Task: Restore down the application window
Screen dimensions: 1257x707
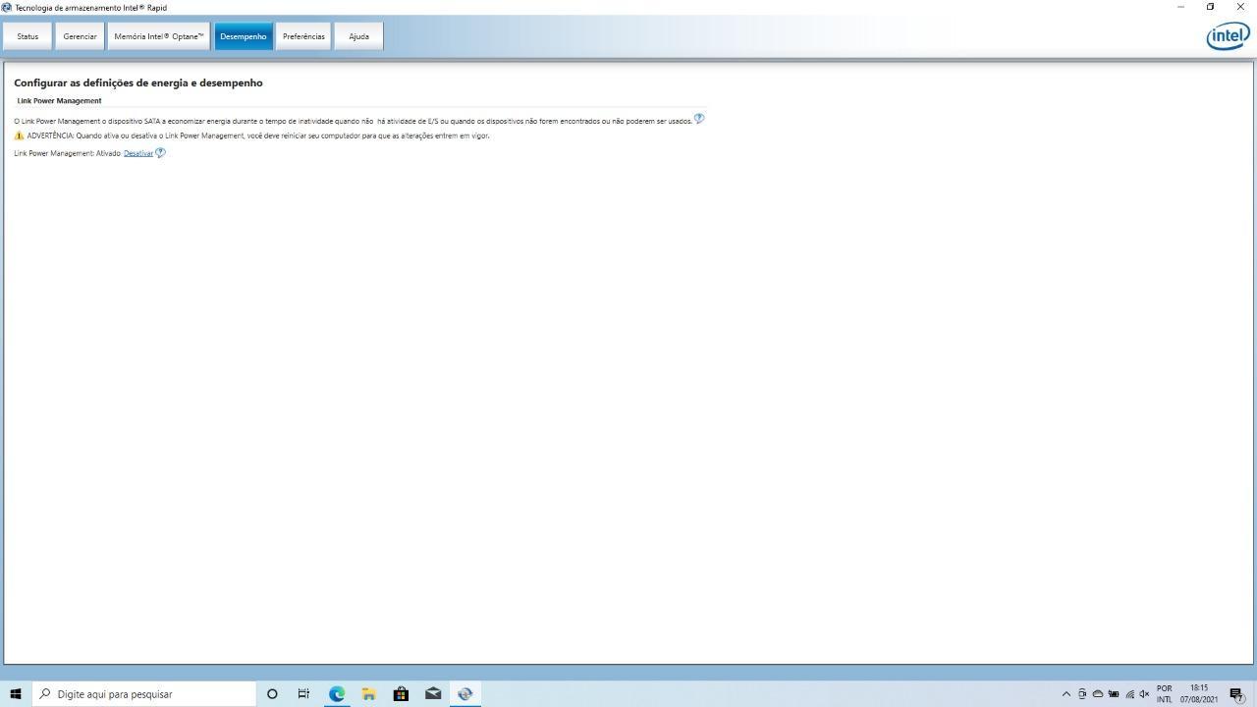Action: click(1210, 7)
